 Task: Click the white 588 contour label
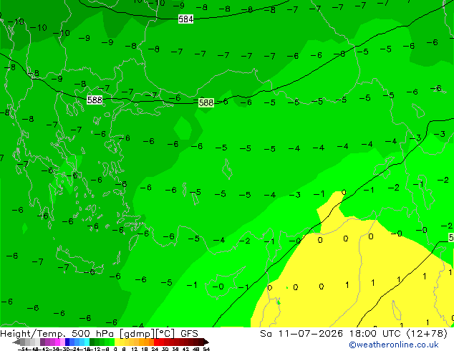coord(95,100)
